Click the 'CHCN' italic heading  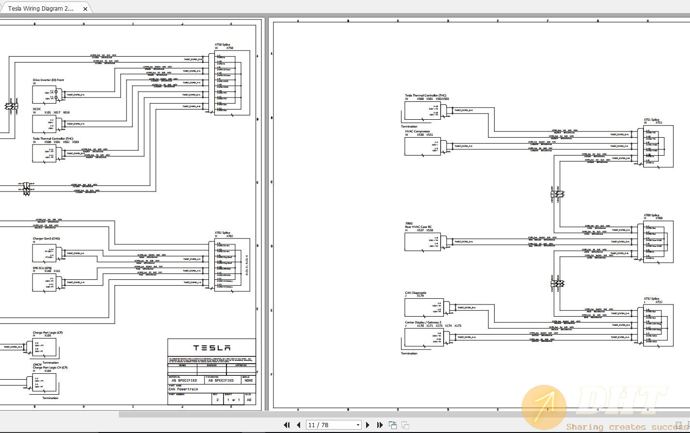click(37, 365)
